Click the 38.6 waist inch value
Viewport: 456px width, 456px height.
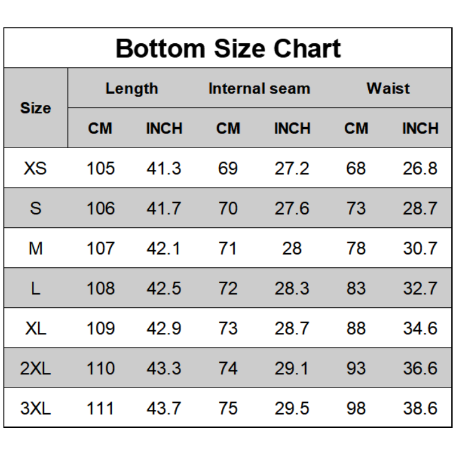[x=420, y=408]
